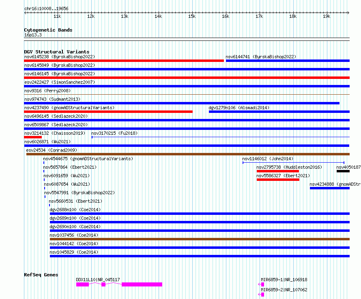This screenshot has width=361, height=299.
Task: Click MIR6859-2|NR_107062 gene label
Action: point(284,290)
